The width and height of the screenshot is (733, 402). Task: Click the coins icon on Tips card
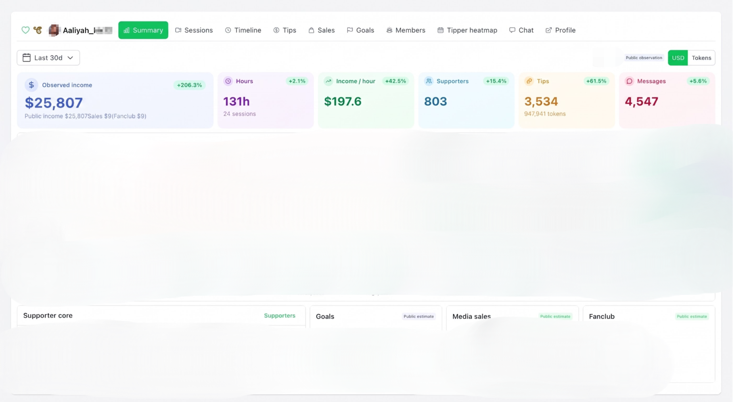pyautogui.click(x=529, y=81)
